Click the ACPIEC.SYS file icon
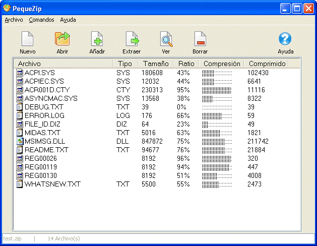317x246 pixels. coord(20,81)
